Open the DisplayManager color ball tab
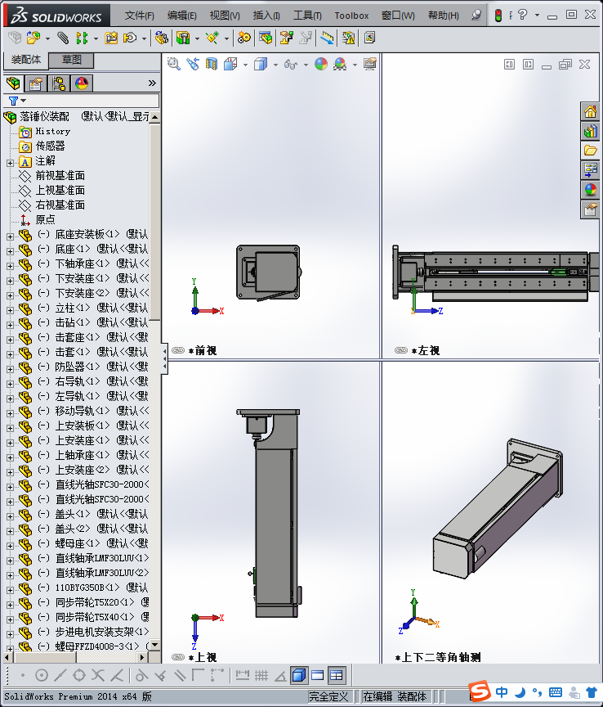The height and width of the screenshot is (707, 603). pyautogui.click(x=82, y=83)
